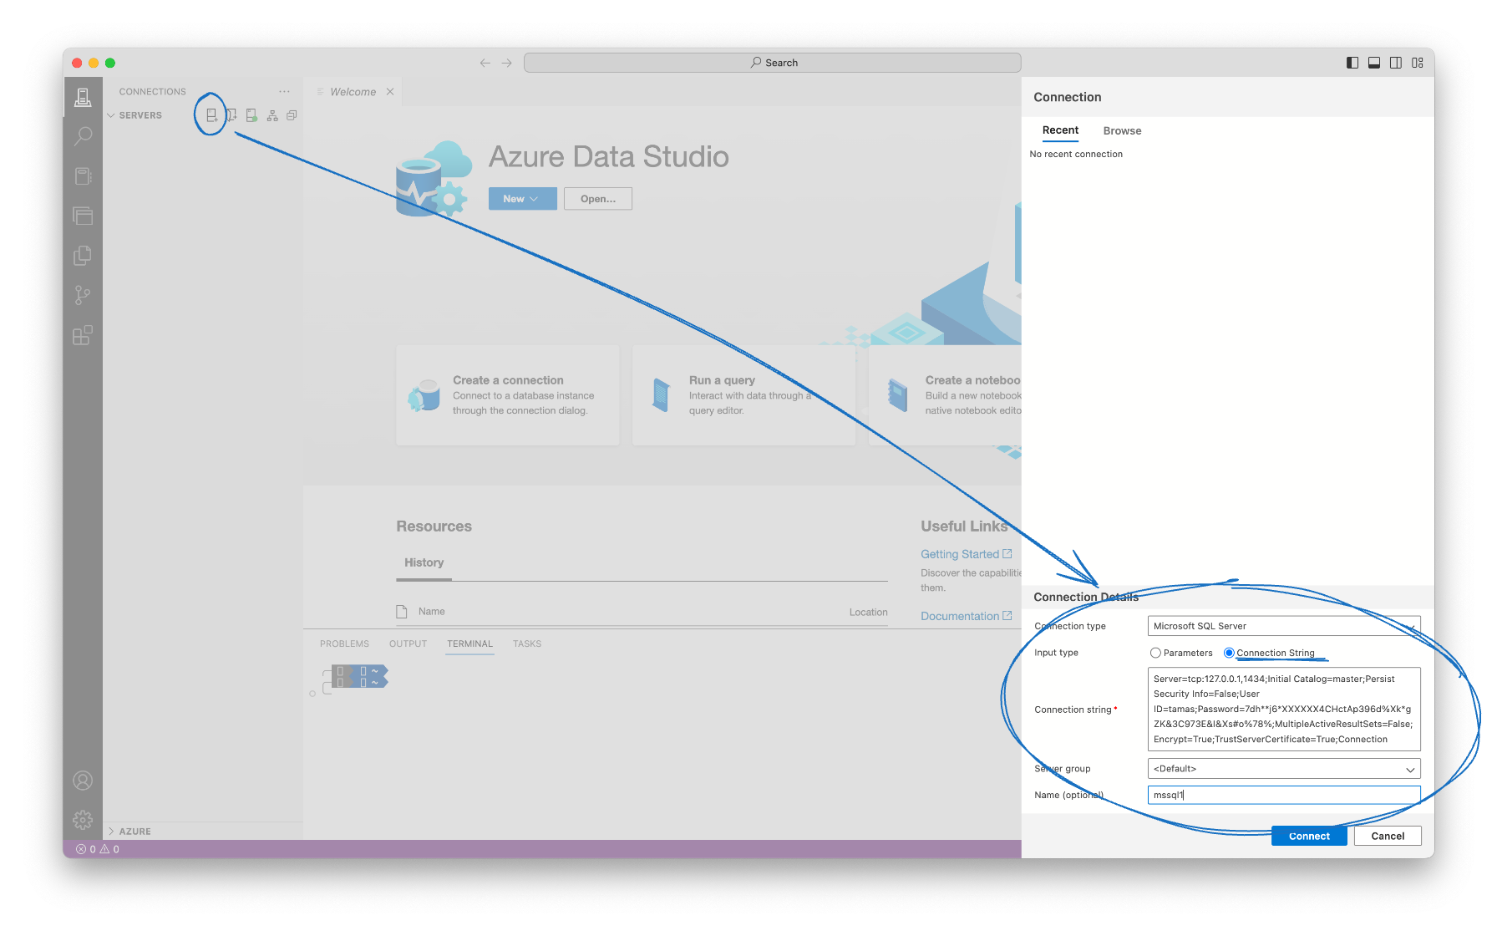The width and height of the screenshot is (1497, 936).
Task: Click the Run a query card
Action: (743, 395)
